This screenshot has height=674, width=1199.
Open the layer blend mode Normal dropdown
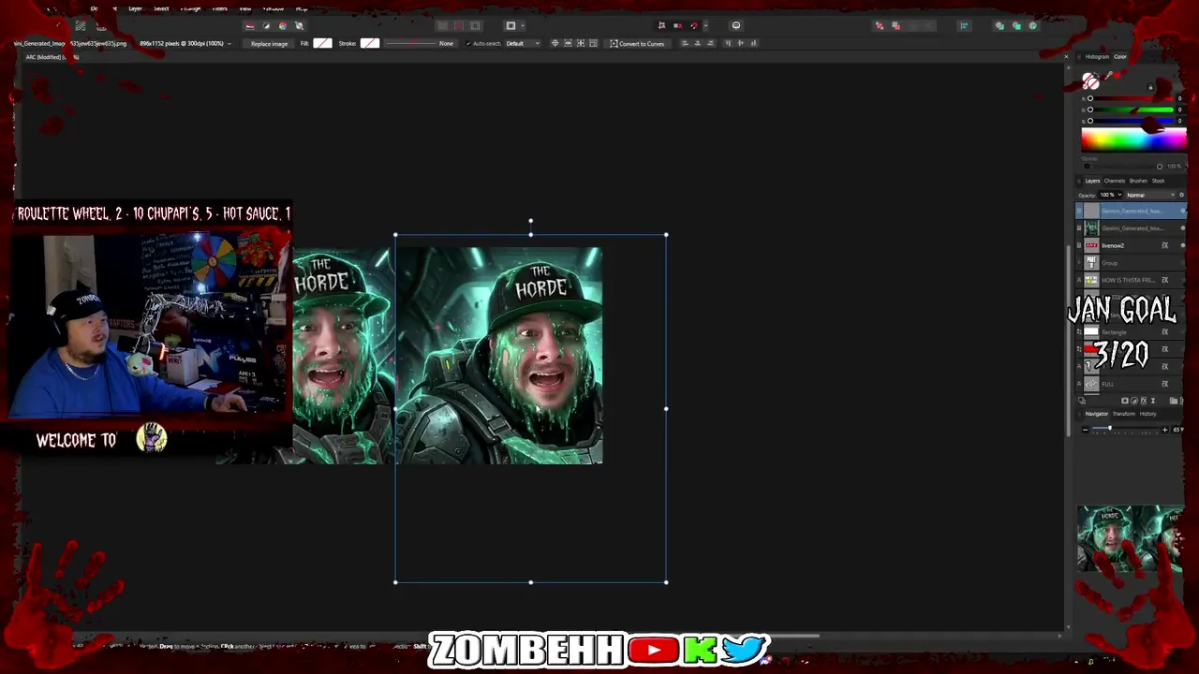click(x=1149, y=195)
